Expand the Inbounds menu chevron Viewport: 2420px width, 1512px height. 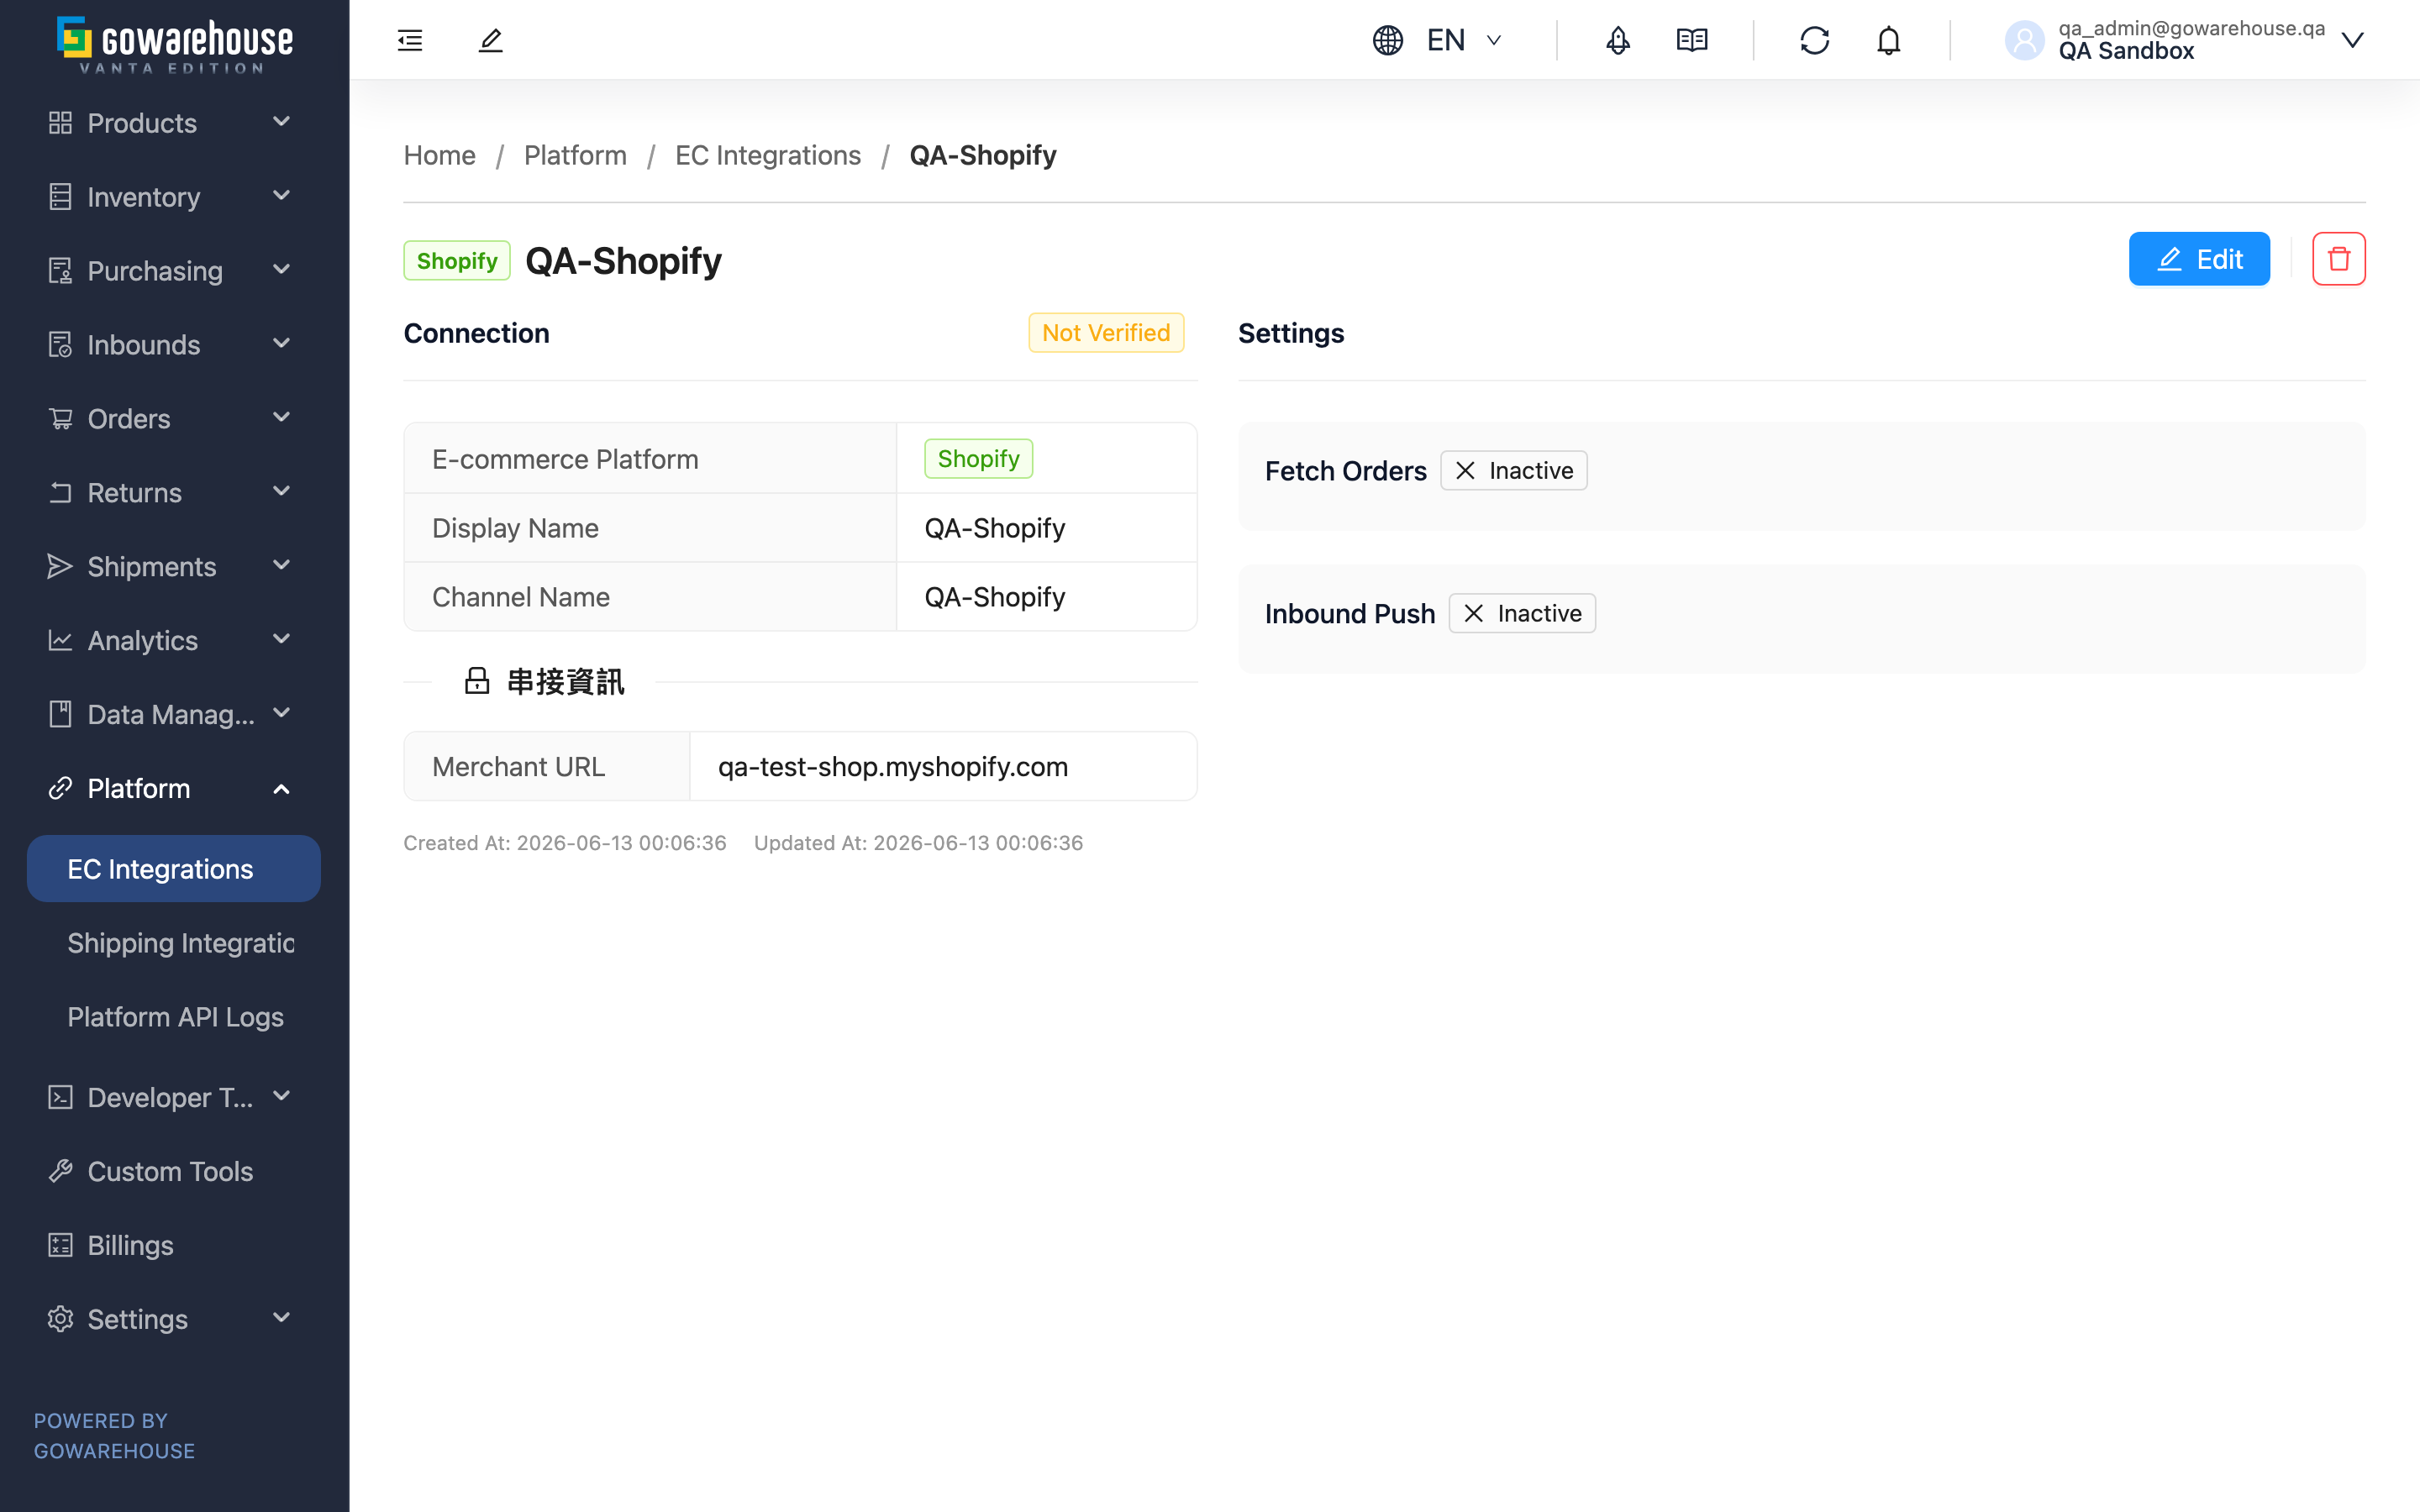coord(281,343)
